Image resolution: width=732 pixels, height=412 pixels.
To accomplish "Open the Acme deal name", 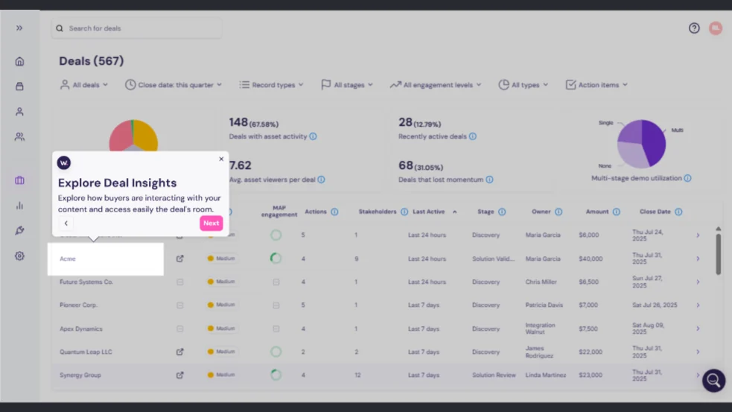I will tap(68, 259).
